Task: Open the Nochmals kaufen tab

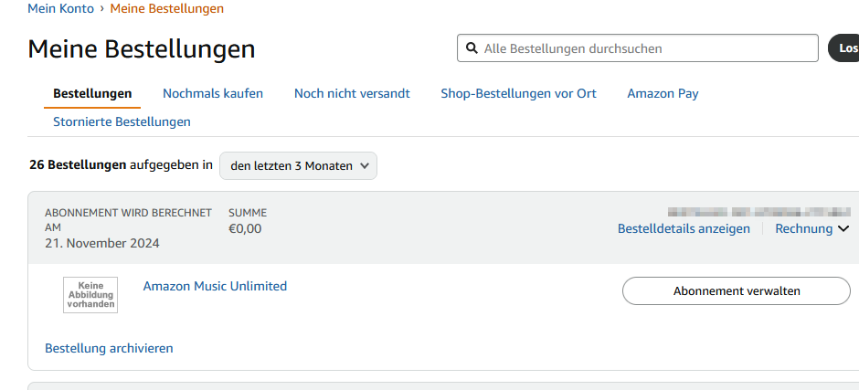Action: (x=213, y=94)
